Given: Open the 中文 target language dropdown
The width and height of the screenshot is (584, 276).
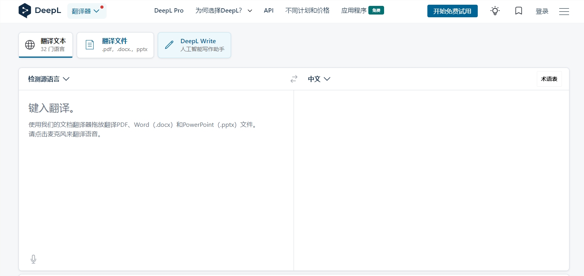Looking at the screenshot, I should coord(319,79).
